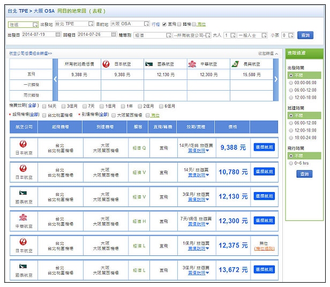330x287 pixels.
Task: Select the 0~6 hrs flight duration option
Action: (290, 163)
